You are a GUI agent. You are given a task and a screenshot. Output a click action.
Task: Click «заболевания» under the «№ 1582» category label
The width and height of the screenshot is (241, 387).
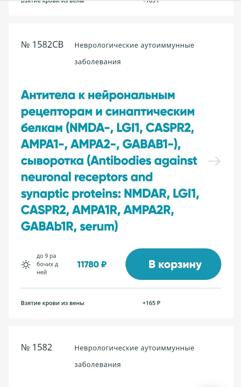(x=97, y=365)
